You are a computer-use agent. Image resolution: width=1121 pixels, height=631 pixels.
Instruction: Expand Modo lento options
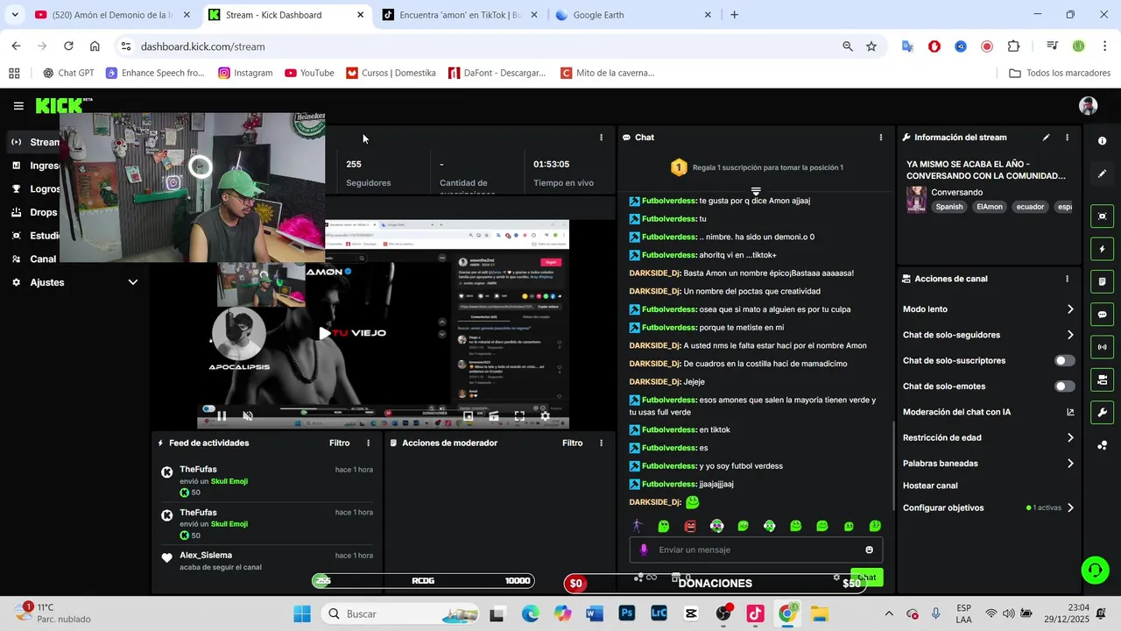[1070, 309]
